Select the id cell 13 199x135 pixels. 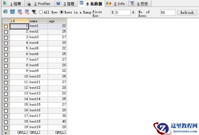[19, 93]
